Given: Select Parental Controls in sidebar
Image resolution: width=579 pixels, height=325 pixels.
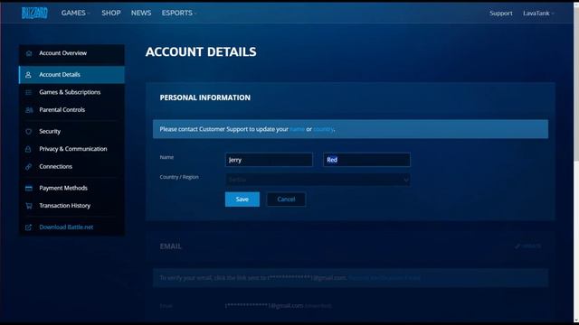Looking at the screenshot, I should click(x=71, y=110).
